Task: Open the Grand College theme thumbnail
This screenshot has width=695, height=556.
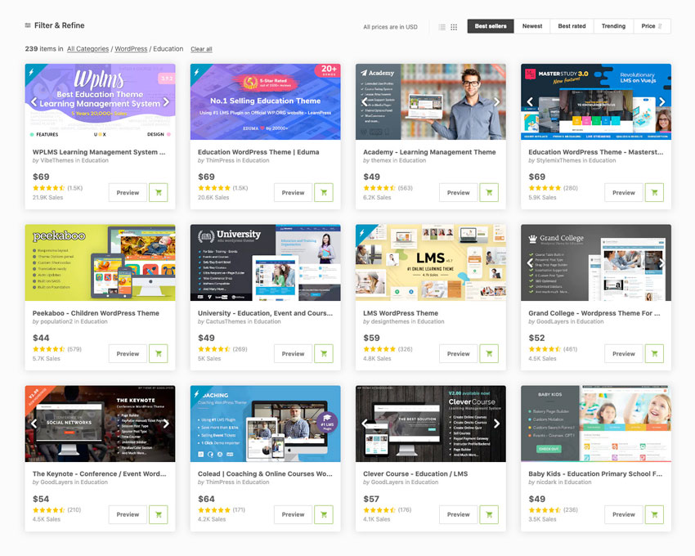Action: (x=595, y=262)
